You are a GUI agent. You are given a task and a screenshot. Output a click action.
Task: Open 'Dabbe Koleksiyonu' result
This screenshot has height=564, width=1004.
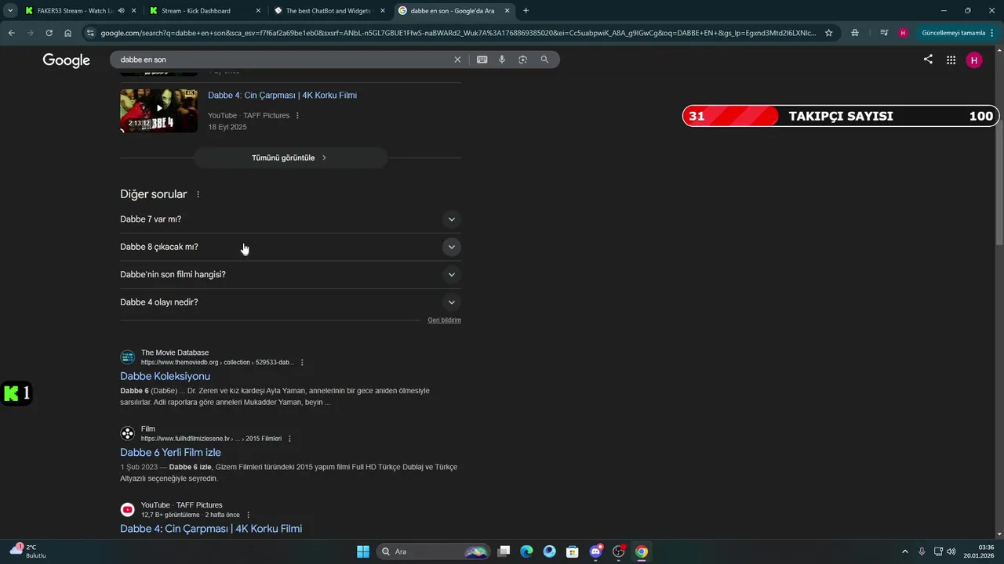pyautogui.click(x=165, y=376)
